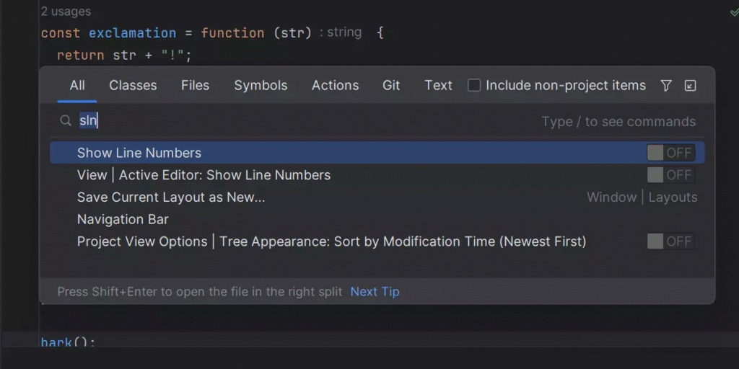The image size is (739, 369).
Task: Click the open in tool window icon
Action: tap(690, 86)
